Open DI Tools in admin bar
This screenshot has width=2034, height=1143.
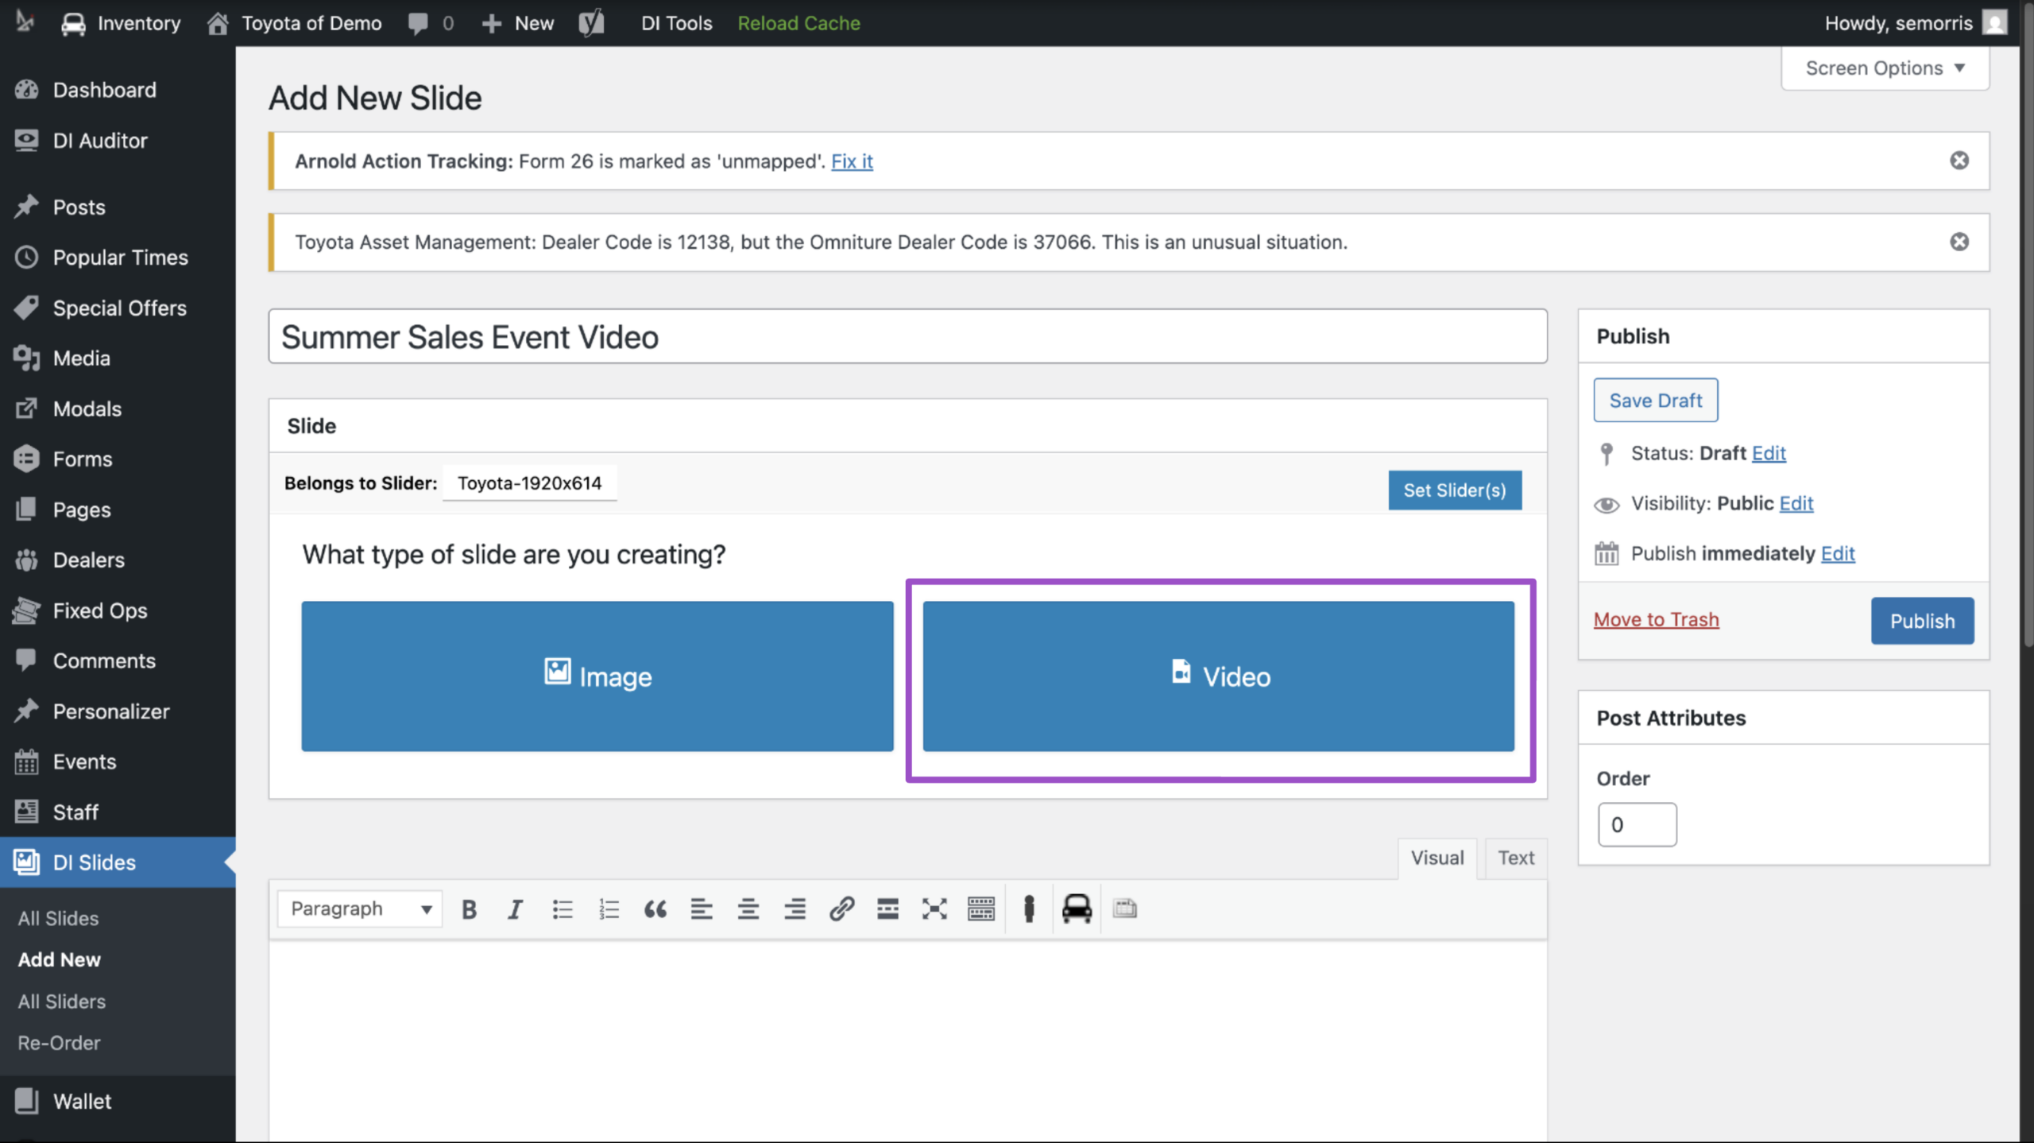click(676, 23)
